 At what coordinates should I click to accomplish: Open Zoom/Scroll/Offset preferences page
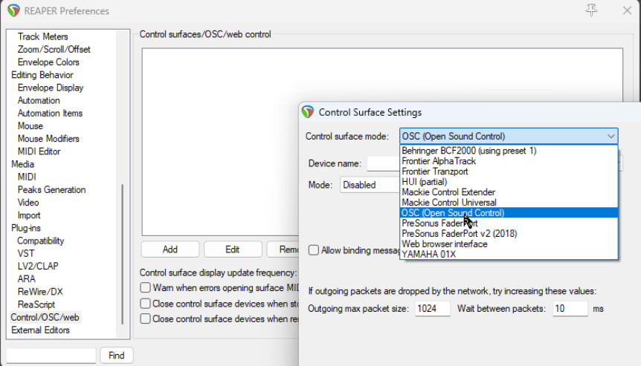click(x=54, y=50)
